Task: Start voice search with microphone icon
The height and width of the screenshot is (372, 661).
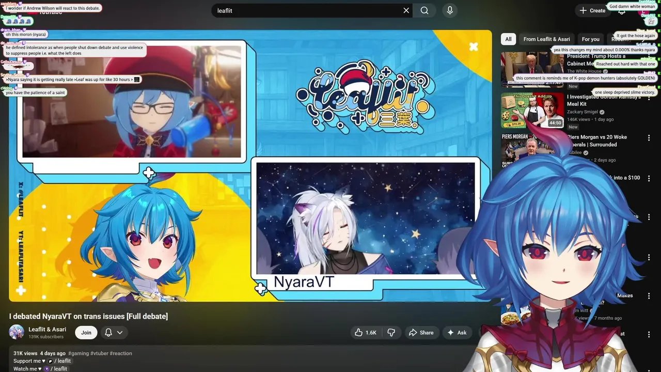Action: [x=450, y=10]
